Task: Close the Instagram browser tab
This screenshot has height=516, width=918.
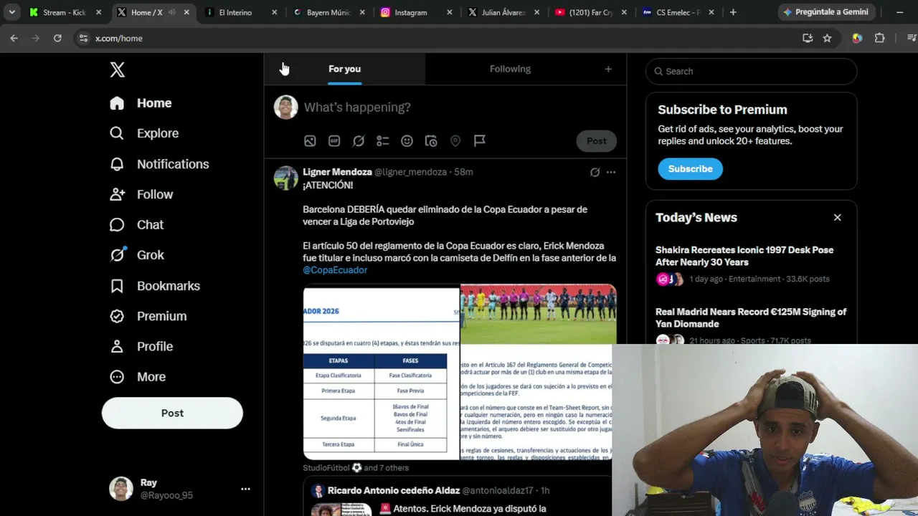Action: coord(450,12)
